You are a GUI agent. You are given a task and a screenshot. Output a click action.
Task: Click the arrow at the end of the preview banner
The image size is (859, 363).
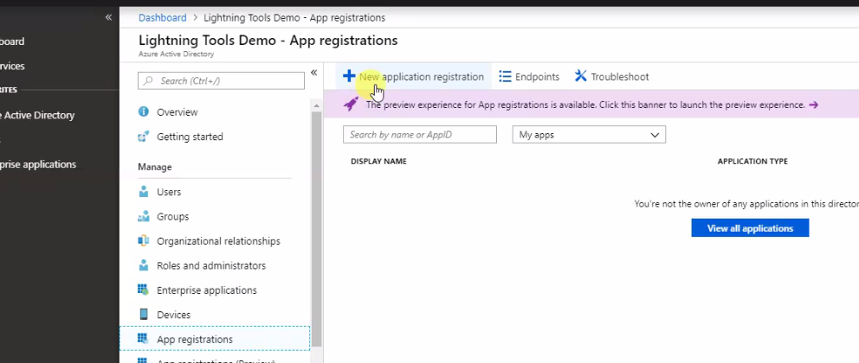tap(813, 105)
